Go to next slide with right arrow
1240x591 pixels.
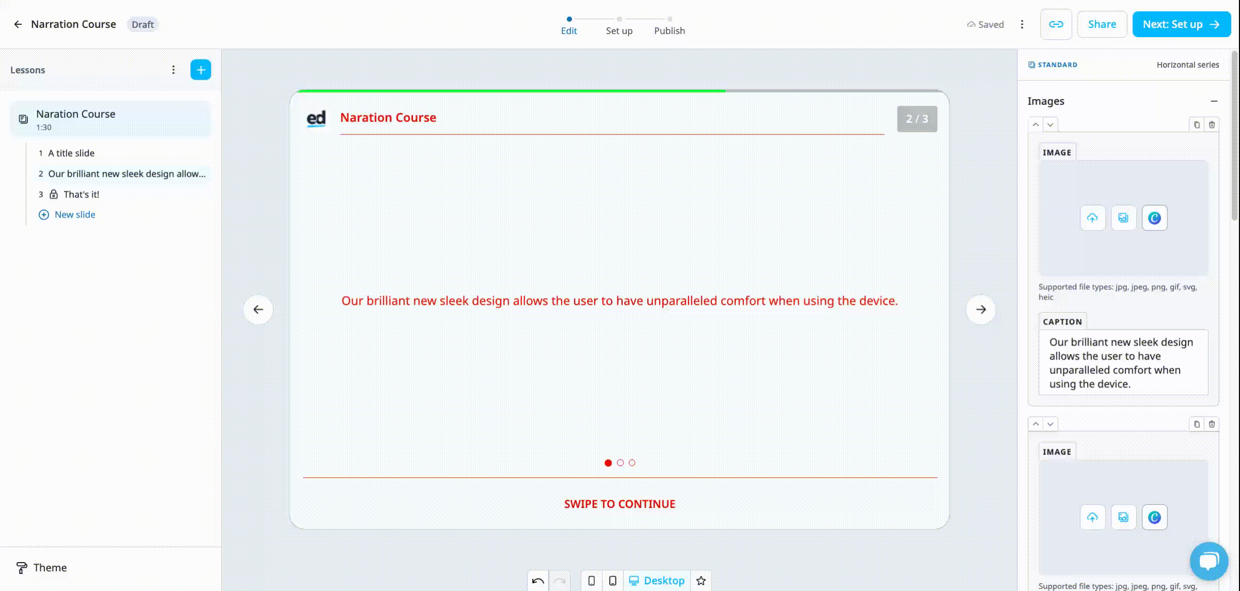[981, 309]
